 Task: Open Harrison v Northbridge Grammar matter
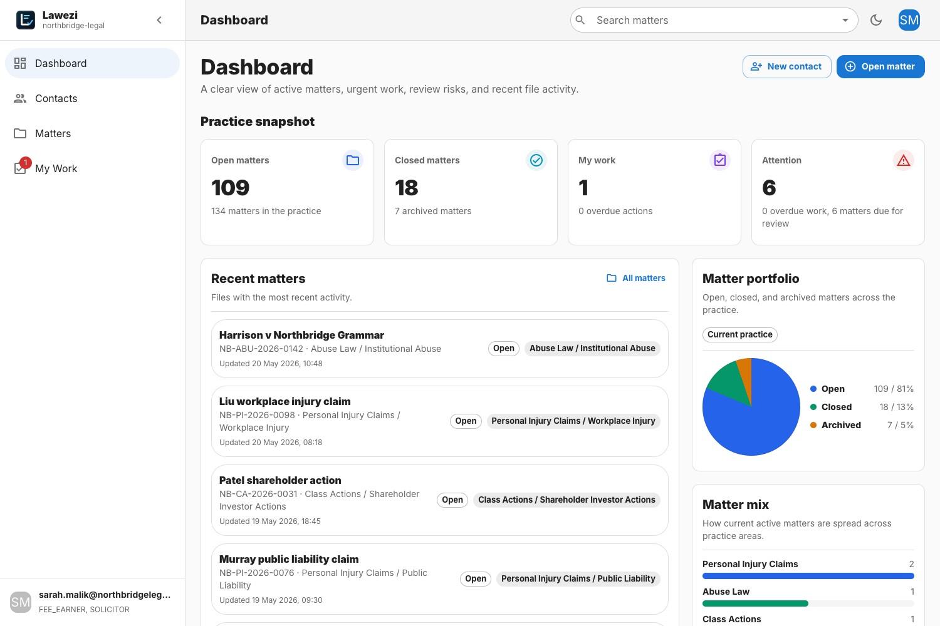pyautogui.click(x=440, y=349)
